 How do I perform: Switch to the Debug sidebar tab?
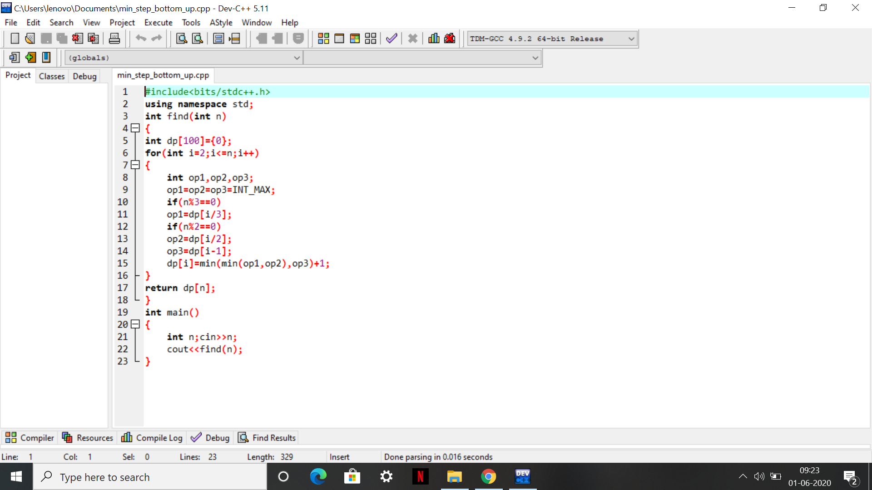click(85, 76)
